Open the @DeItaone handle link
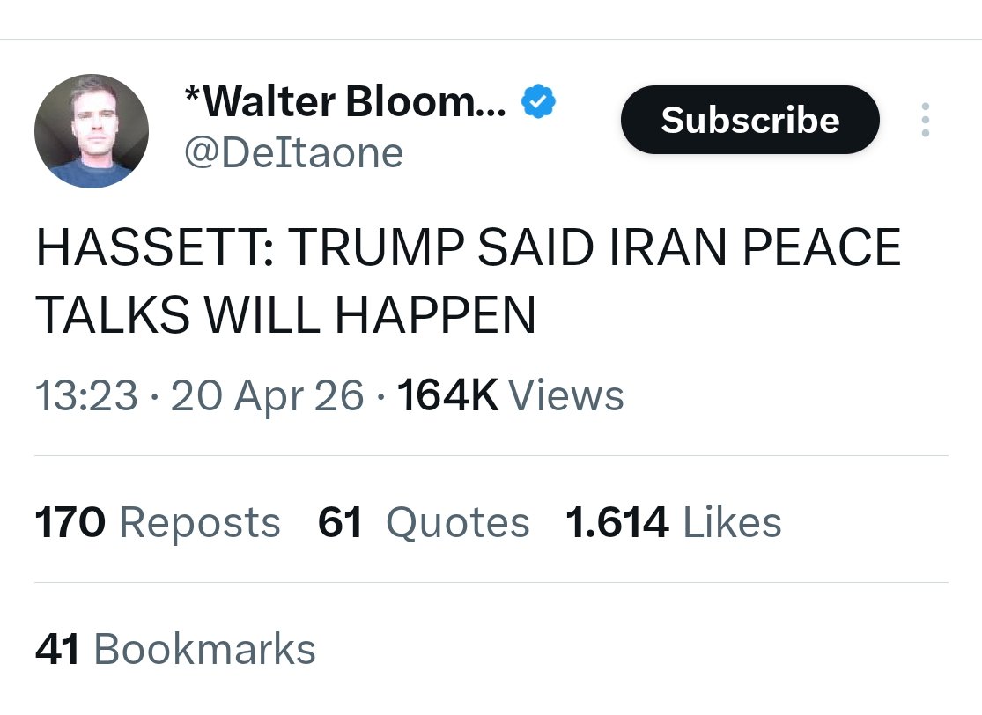 pyautogui.click(x=292, y=152)
